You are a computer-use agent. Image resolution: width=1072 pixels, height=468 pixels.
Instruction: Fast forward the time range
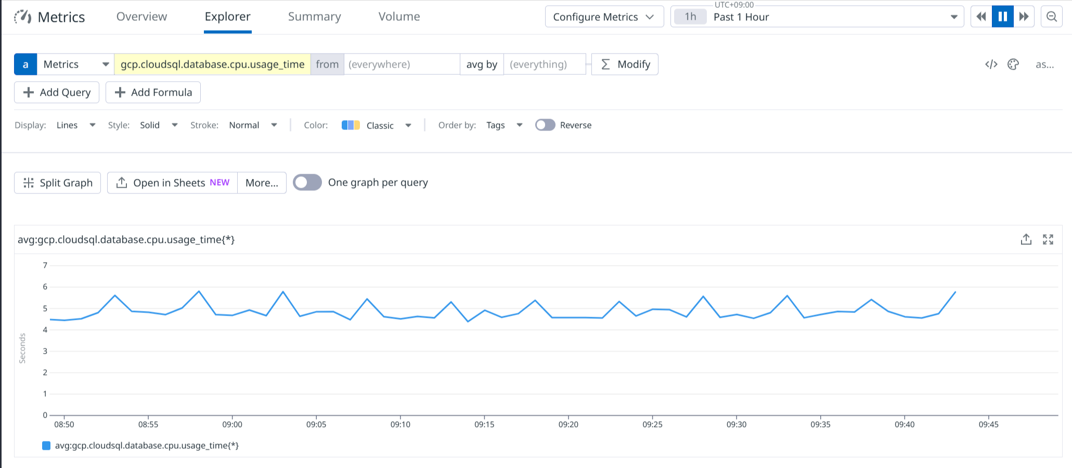tap(1024, 17)
